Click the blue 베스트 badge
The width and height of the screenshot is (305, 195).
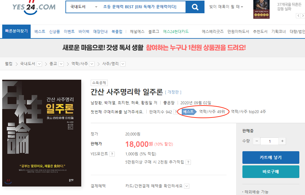coord(189,112)
